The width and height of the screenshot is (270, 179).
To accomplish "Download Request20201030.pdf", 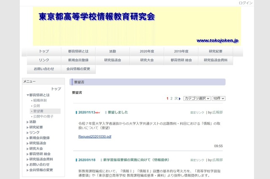I will point(94,137).
